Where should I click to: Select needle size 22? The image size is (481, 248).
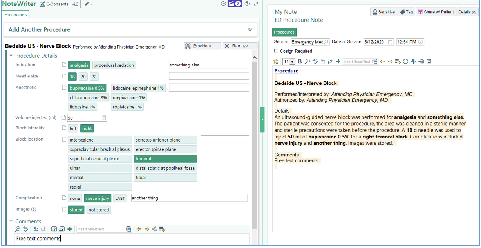(x=94, y=77)
